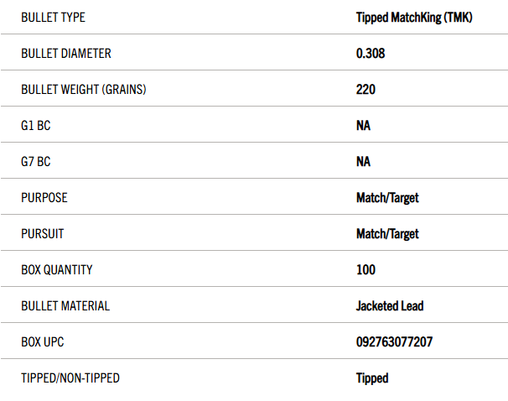Click the BULLET TYPE label
The image size is (508, 401).
pyautogui.click(x=53, y=17)
